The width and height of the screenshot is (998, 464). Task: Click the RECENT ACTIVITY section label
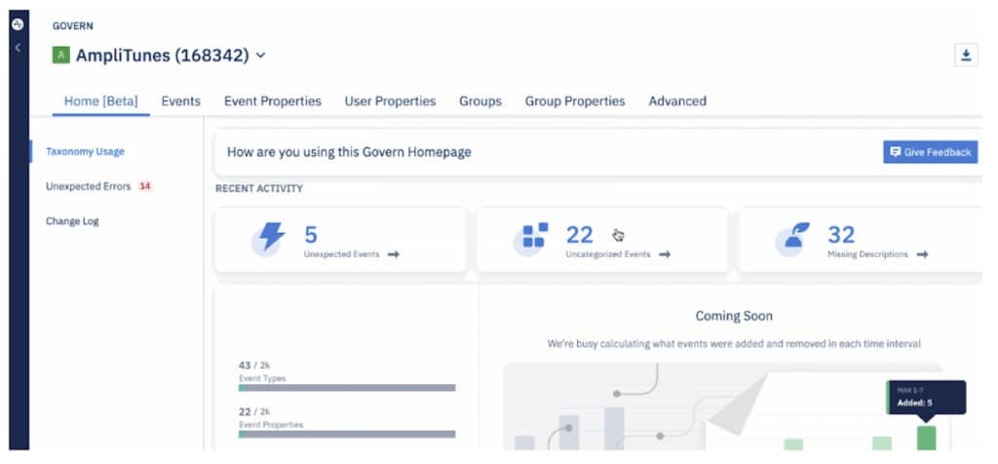pos(259,188)
